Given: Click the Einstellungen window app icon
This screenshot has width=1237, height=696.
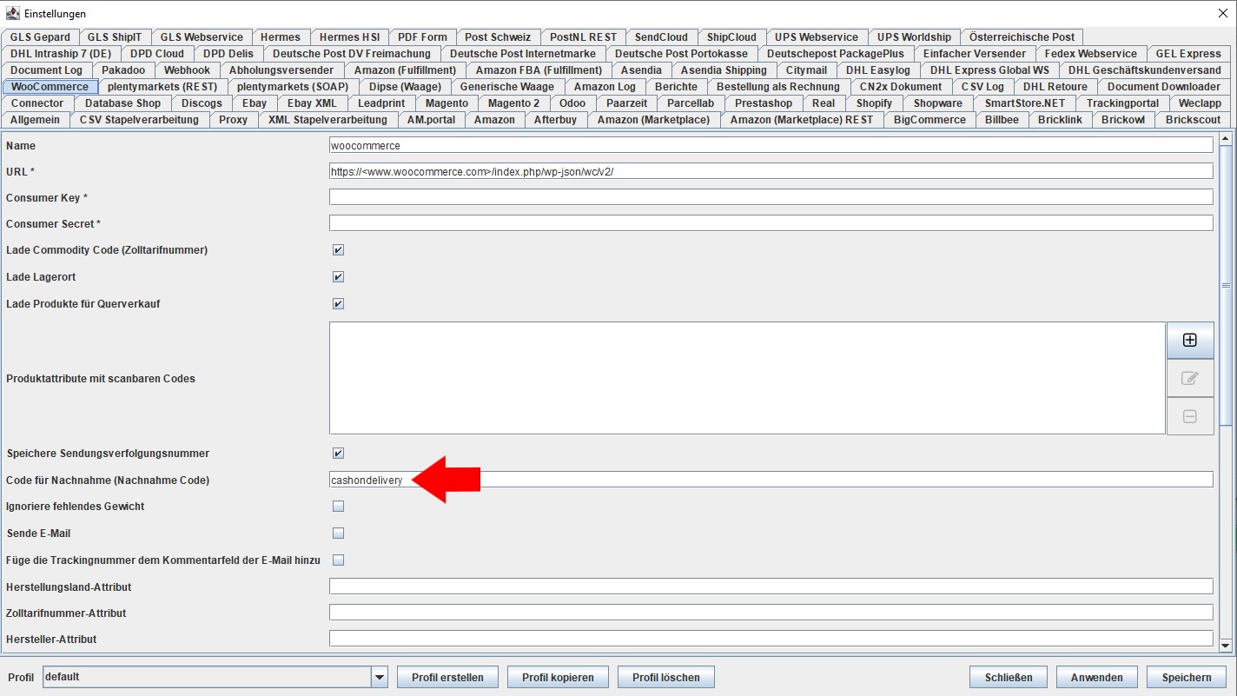Looking at the screenshot, I should [x=12, y=13].
